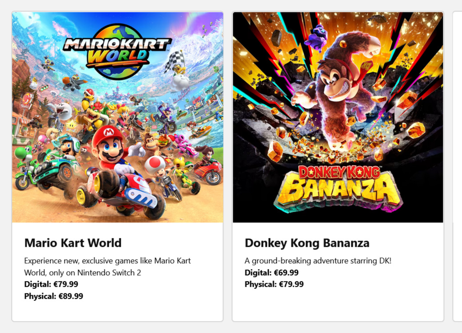The height and width of the screenshot is (333, 462).
Task: Select the Mario Kart World description text
Action: tap(108, 266)
